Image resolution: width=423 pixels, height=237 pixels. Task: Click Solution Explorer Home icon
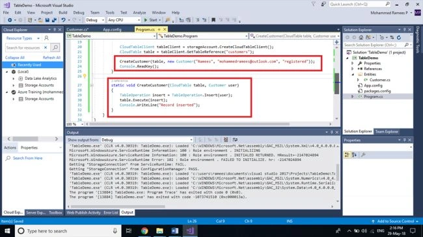pos(361,38)
